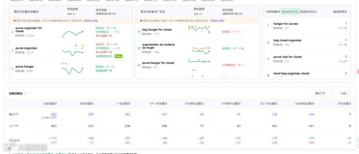Click follow icon beside 'organizador de carteras de mujer'

pyautogui.click(x=139, y=48)
